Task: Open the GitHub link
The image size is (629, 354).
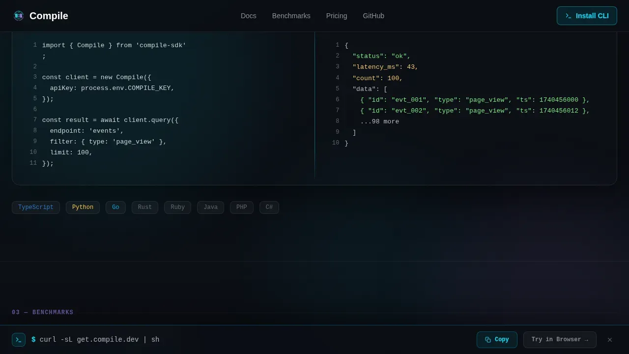Action: click(373, 16)
